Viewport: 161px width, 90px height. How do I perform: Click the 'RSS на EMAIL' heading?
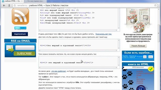tap(20, 41)
